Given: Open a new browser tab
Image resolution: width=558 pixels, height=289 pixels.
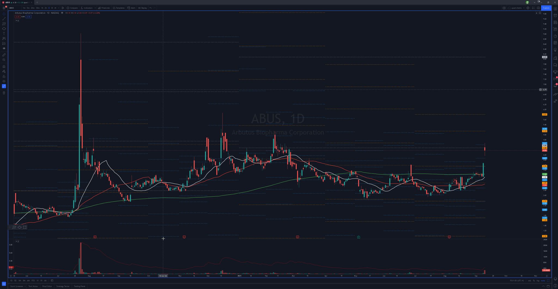Looking at the screenshot, I should (x=37, y=2).
